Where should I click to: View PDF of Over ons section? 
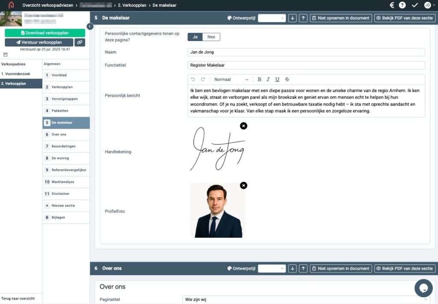(405, 269)
